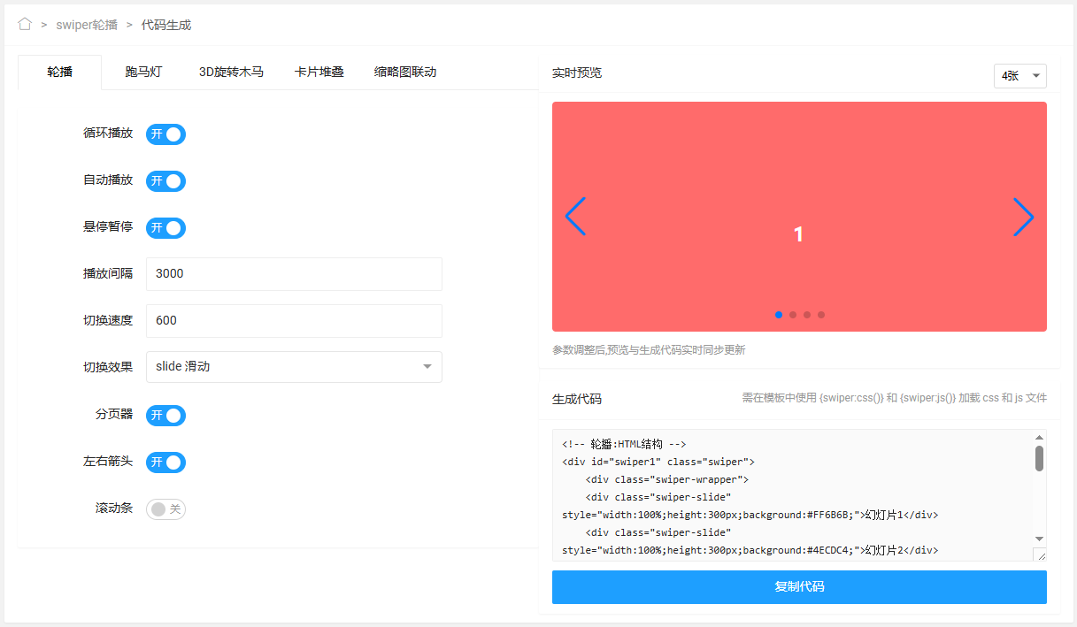Focus the 切换速度 input showing 600
This screenshot has height=627, width=1077.
coord(294,321)
